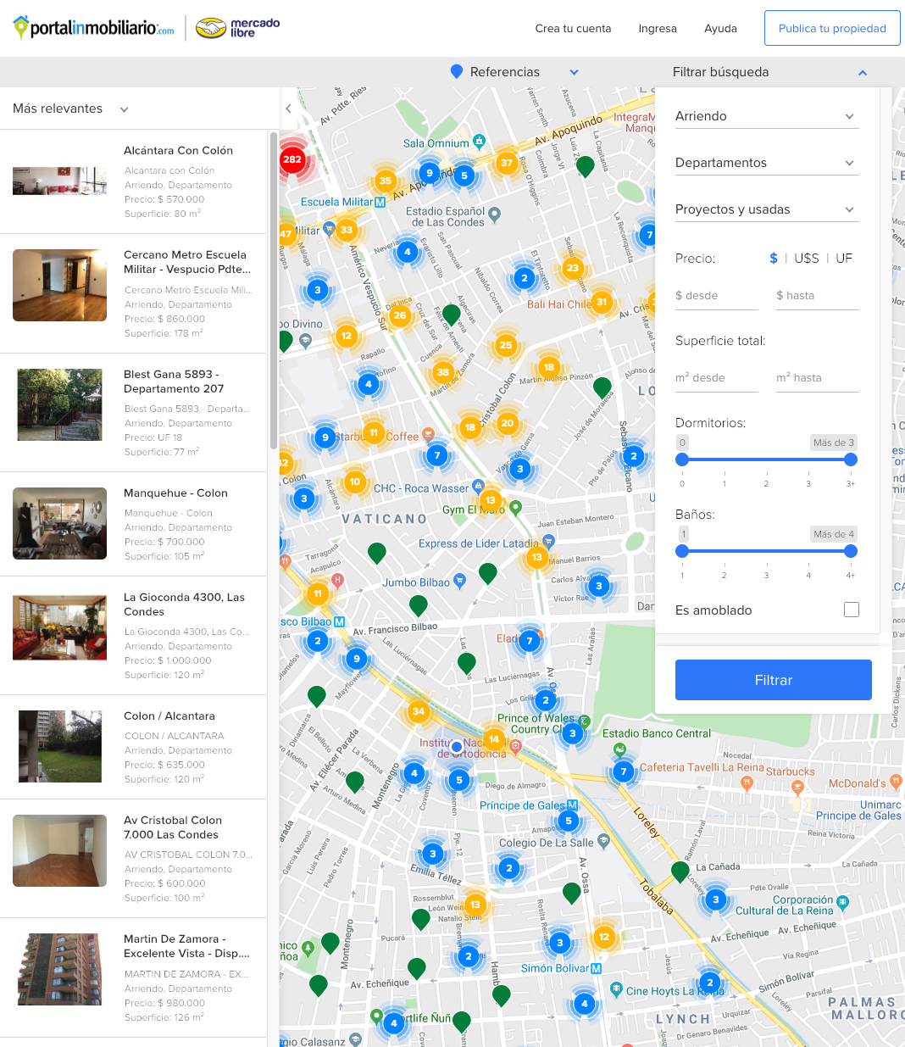This screenshot has height=1047, width=905.
Task: Open Crea tu cuenta
Action: point(573,28)
